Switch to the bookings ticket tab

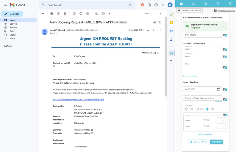181,4
